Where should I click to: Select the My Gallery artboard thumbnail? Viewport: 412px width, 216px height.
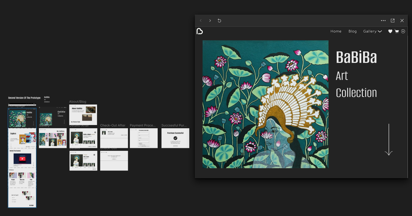coord(53,138)
